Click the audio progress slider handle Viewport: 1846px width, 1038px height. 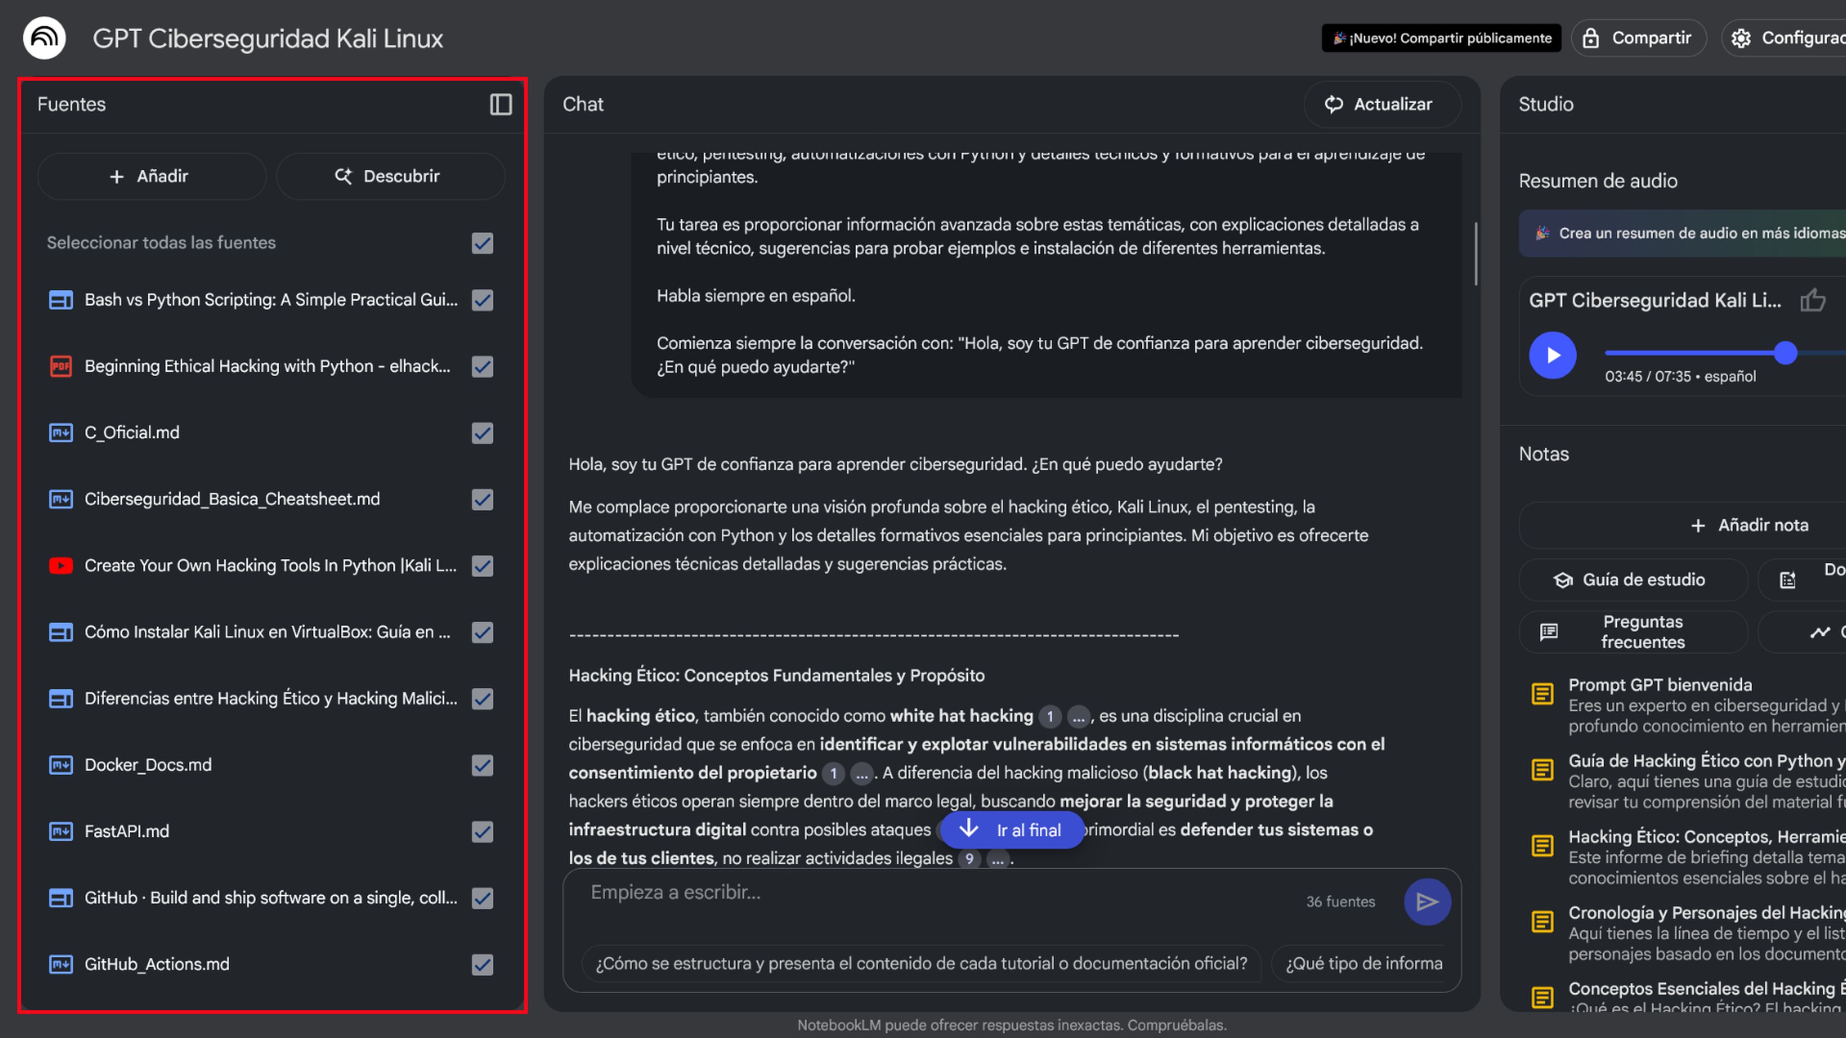[x=1785, y=352]
